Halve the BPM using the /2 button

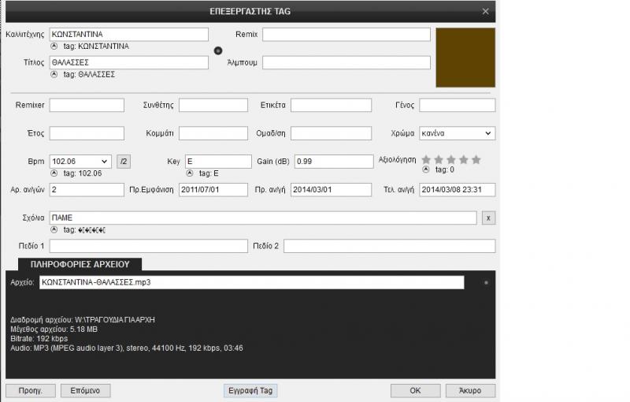click(x=124, y=161)
